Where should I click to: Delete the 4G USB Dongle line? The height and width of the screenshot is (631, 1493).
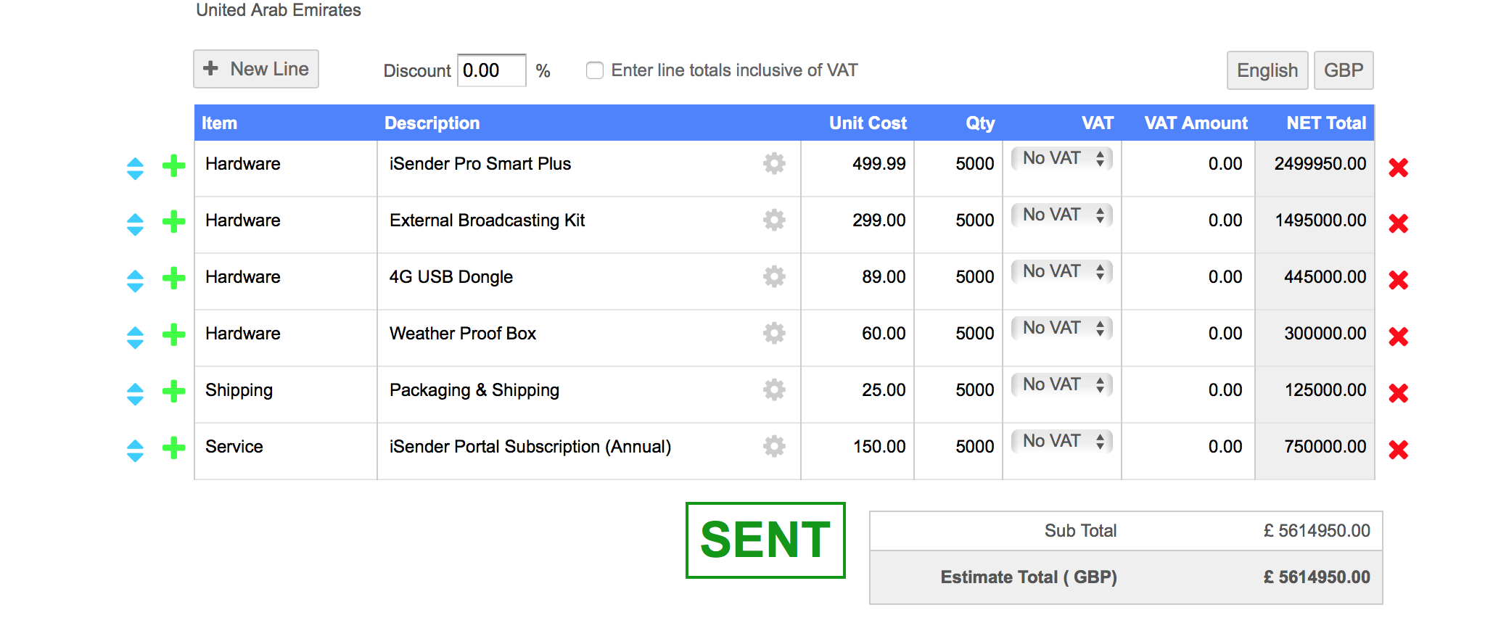point(1398,281)
